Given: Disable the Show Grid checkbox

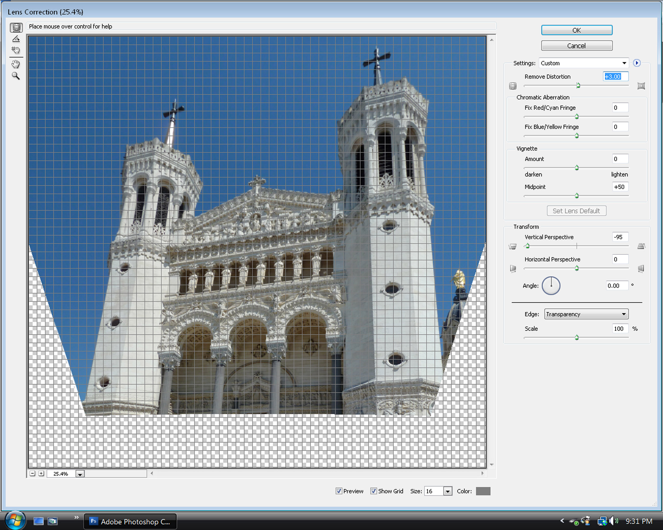Looking at the screenshot, I should coord(373,491).
